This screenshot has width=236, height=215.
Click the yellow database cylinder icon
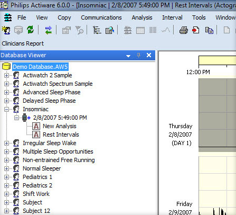tap(6, 67)
